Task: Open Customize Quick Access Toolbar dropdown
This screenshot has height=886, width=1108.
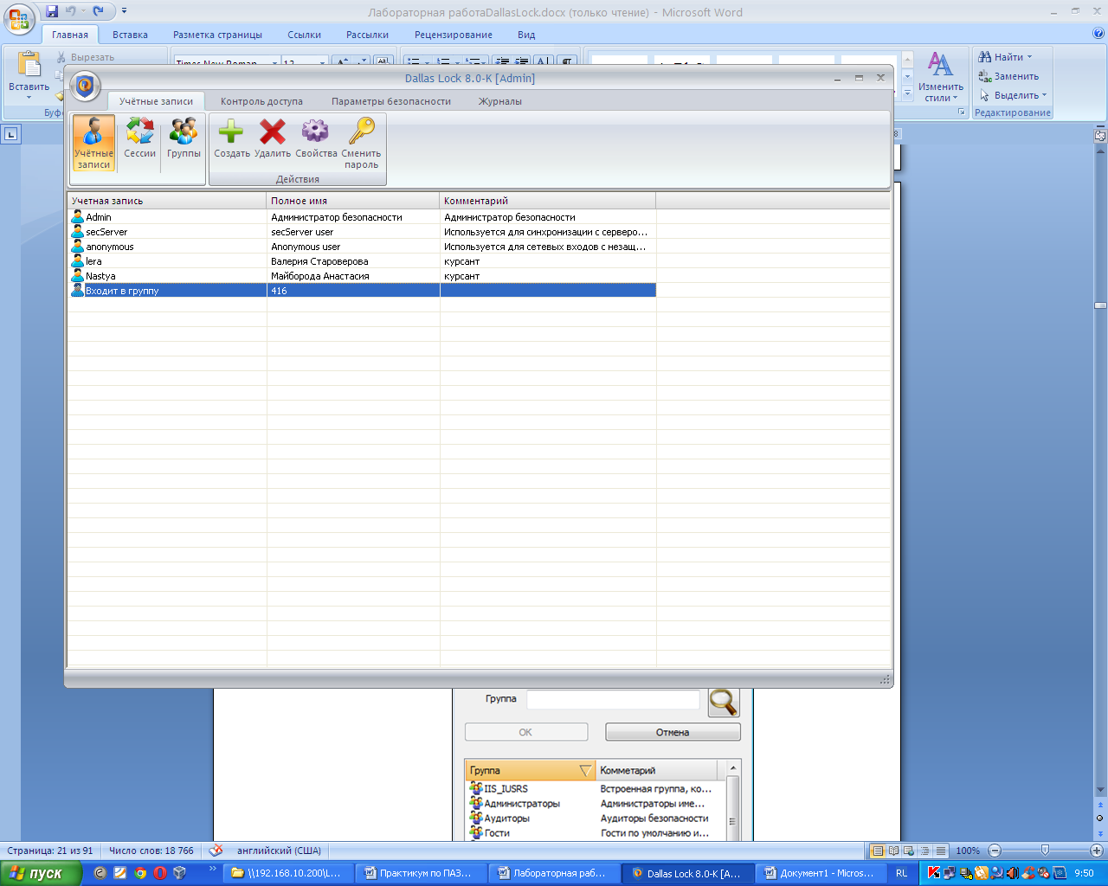Action: pyautogui.click(x=124, y=11)
